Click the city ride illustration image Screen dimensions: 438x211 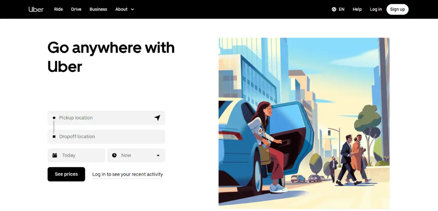tap(304, 122)
